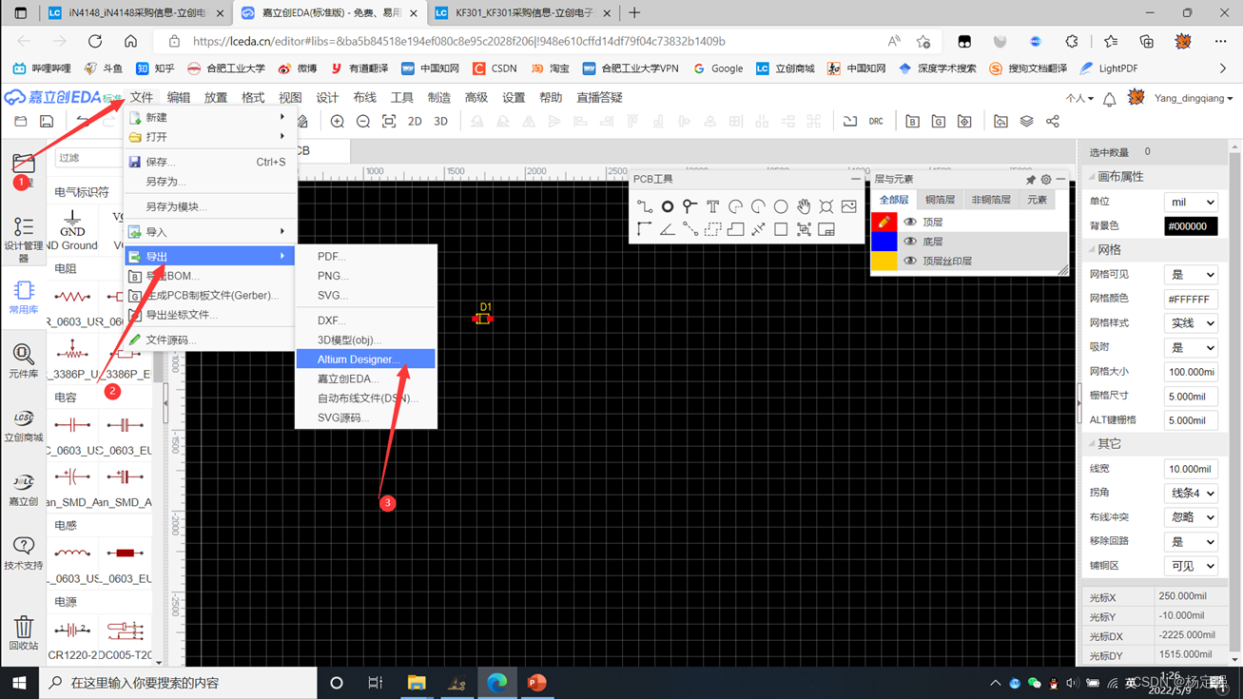Click the blue 底层 color swatch
The height and width of the screenshot is (699, 1243).
tap(884, 242)
